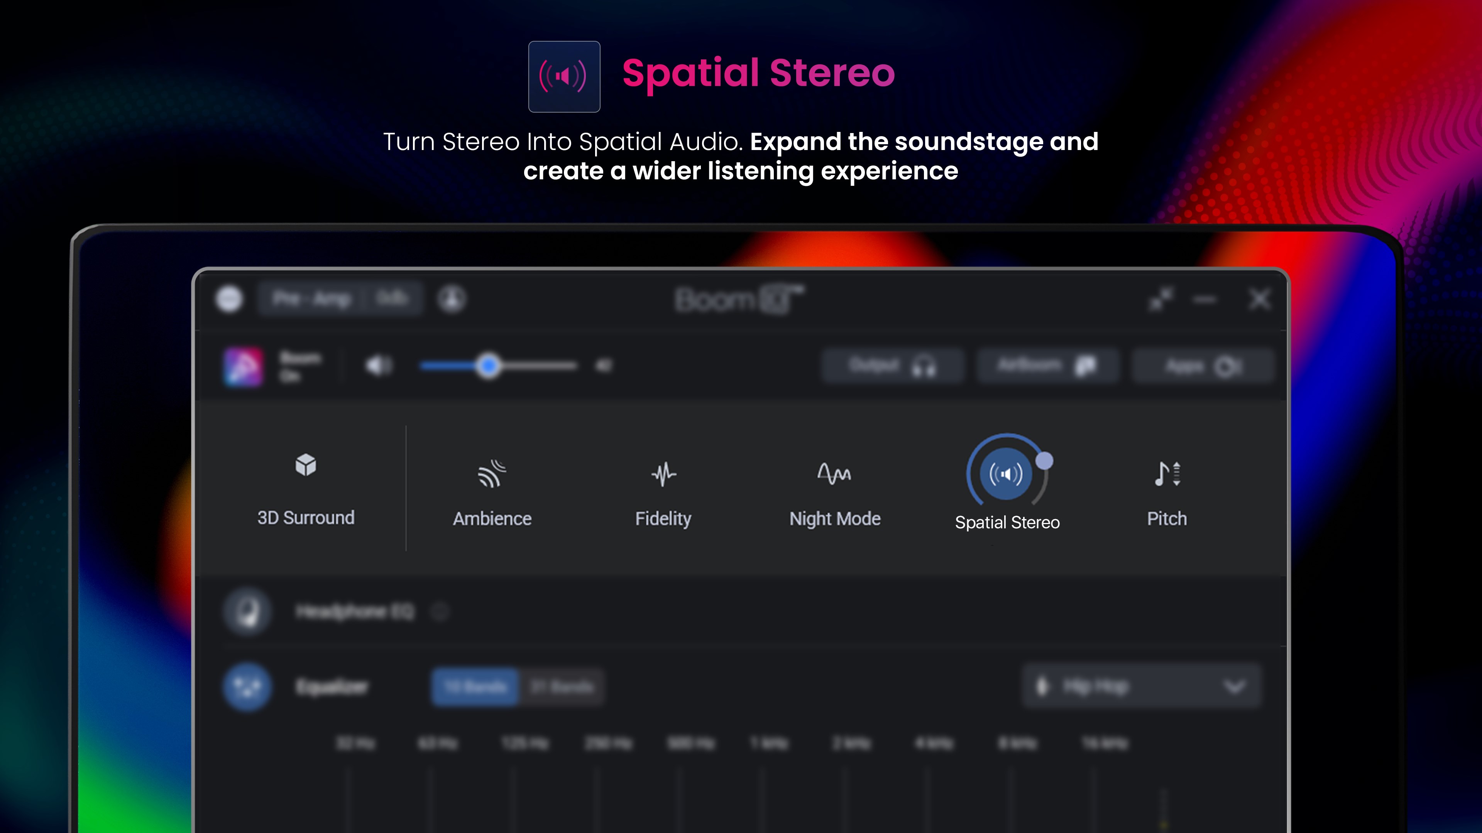Click the Pitch label
This screenshot has width=1482, height=833.
(x=1167, y=519)
